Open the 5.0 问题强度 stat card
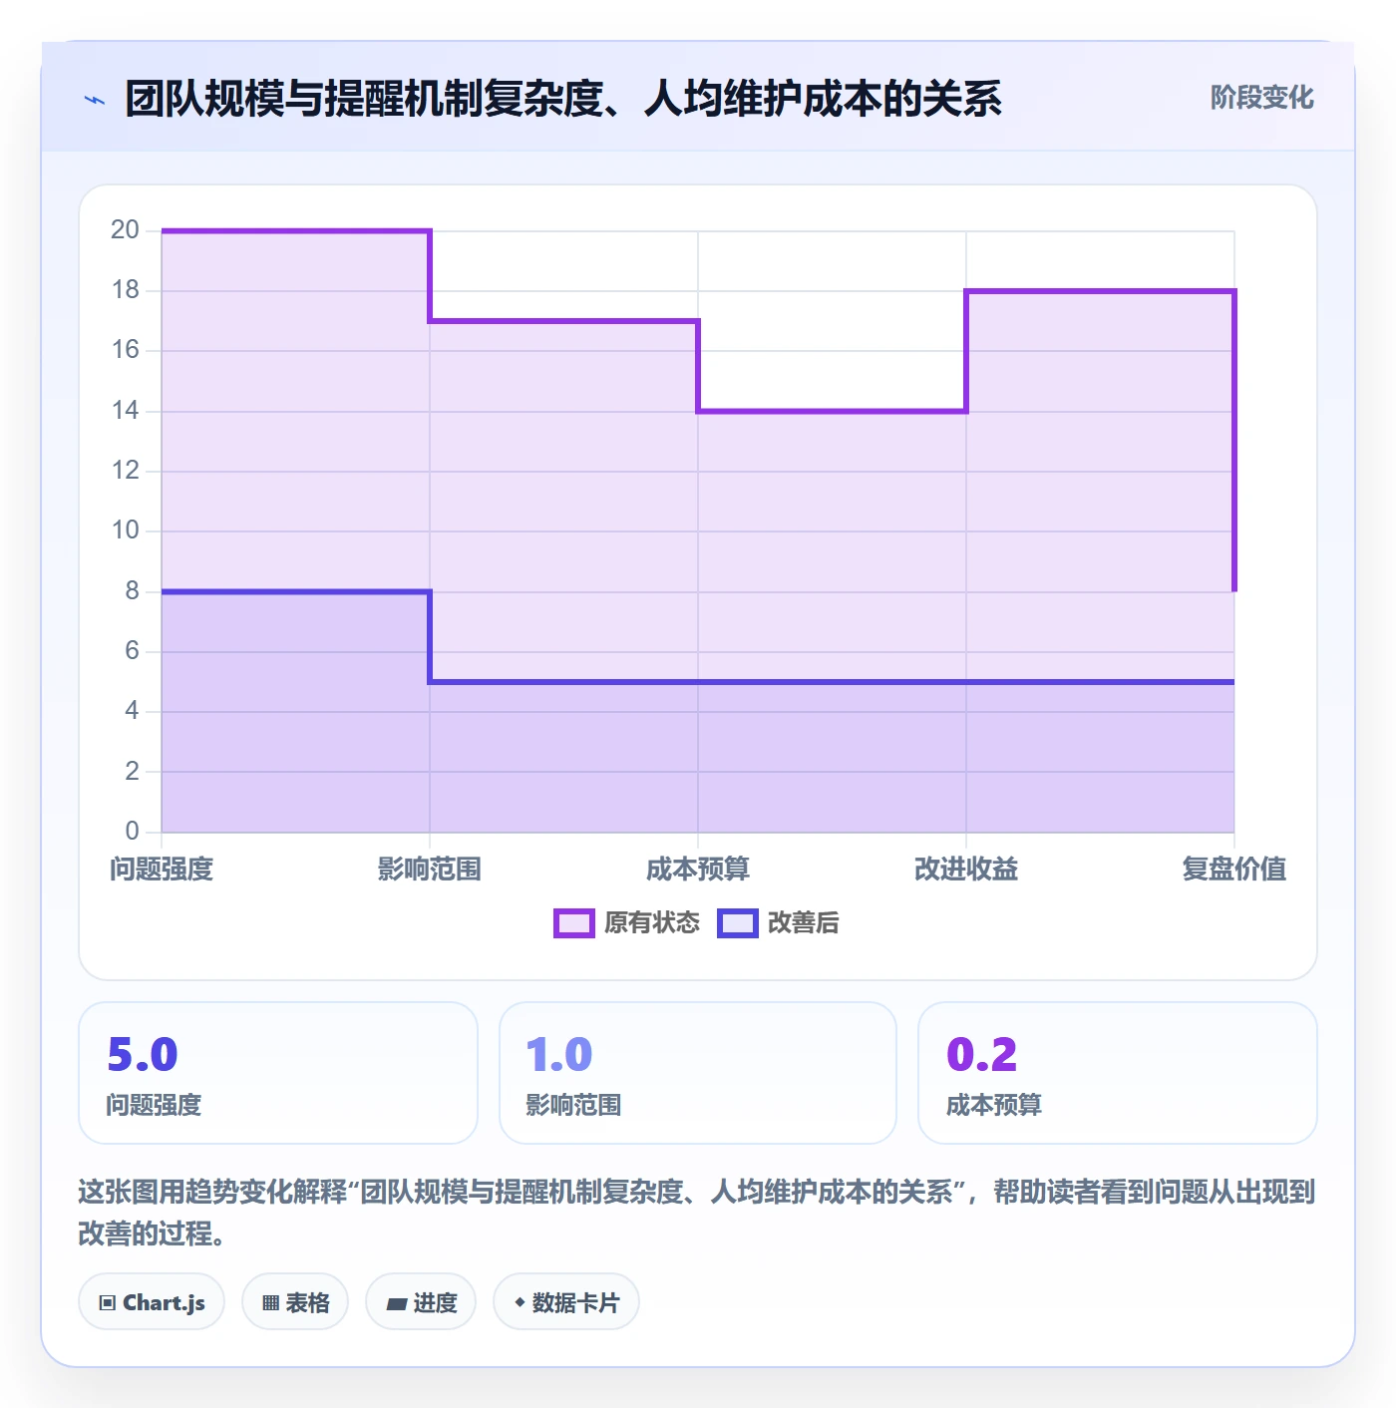Image resolution: width=1396 pixels, height=1408 pixels. pyautogui.click(x=278, y=1073)
